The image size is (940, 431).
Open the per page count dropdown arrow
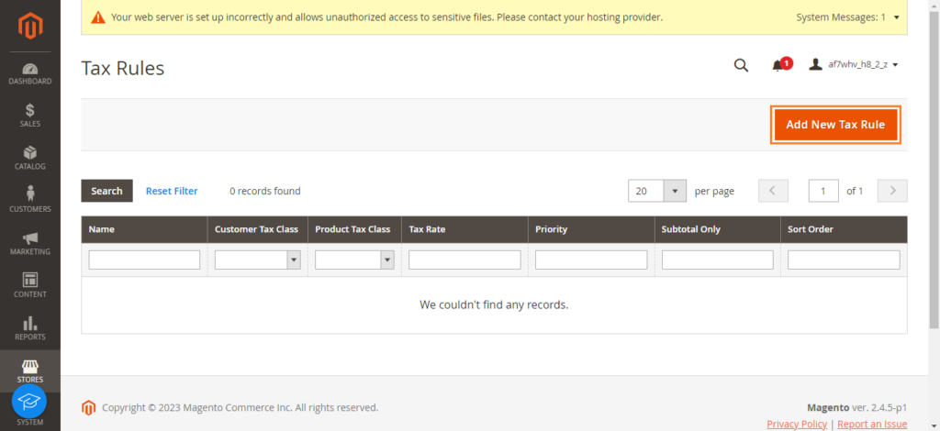point(675,191)
